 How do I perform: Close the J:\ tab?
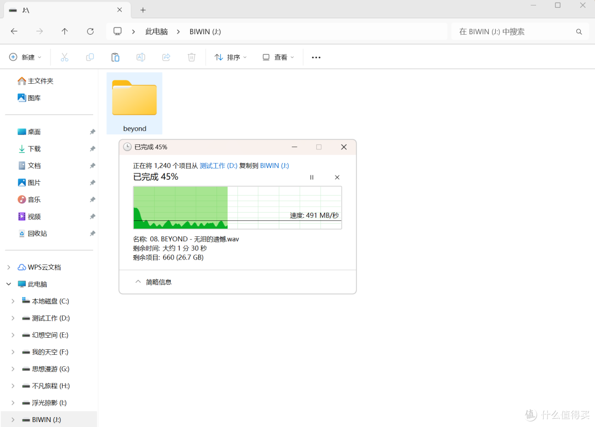pos(120,10)
